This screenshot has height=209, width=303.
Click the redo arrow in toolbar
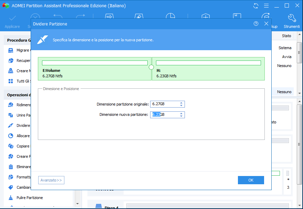coord(80,16)
